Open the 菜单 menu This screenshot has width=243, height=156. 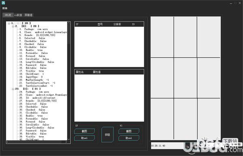5,8
